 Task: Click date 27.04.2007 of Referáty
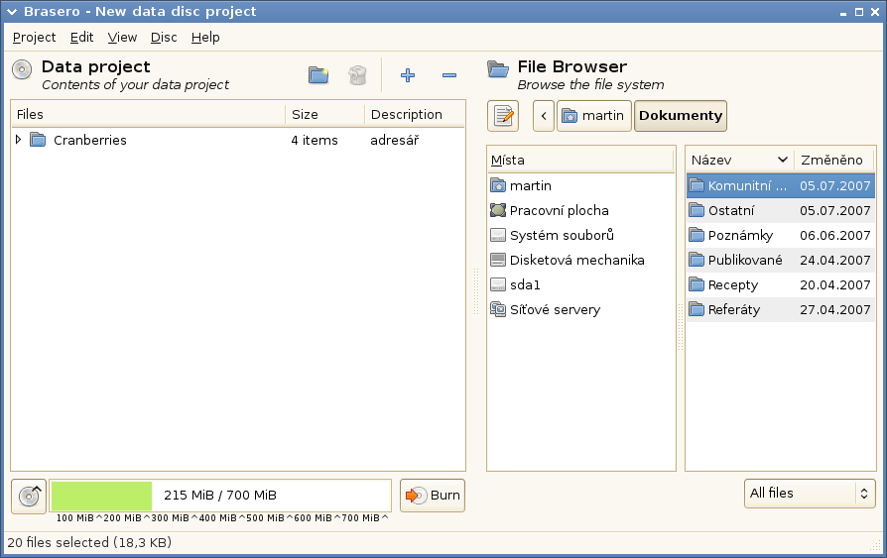tap(835, 310)
